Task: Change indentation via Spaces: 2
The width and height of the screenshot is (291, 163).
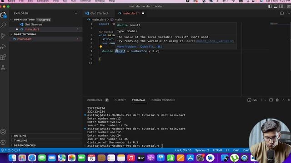Action: pyautogui.click(x=202, y=150)
